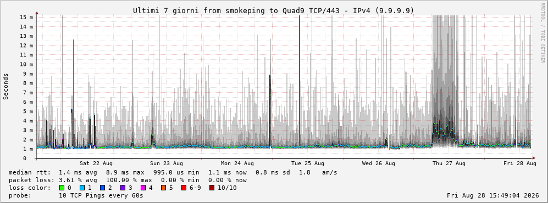Click the Seconds y-axis label

tap(6, 87)
